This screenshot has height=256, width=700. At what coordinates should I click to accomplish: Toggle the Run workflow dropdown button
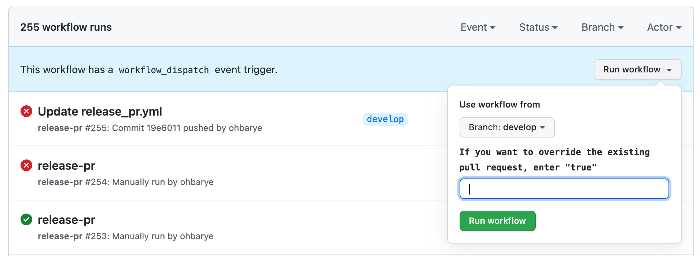coord(638,69)
